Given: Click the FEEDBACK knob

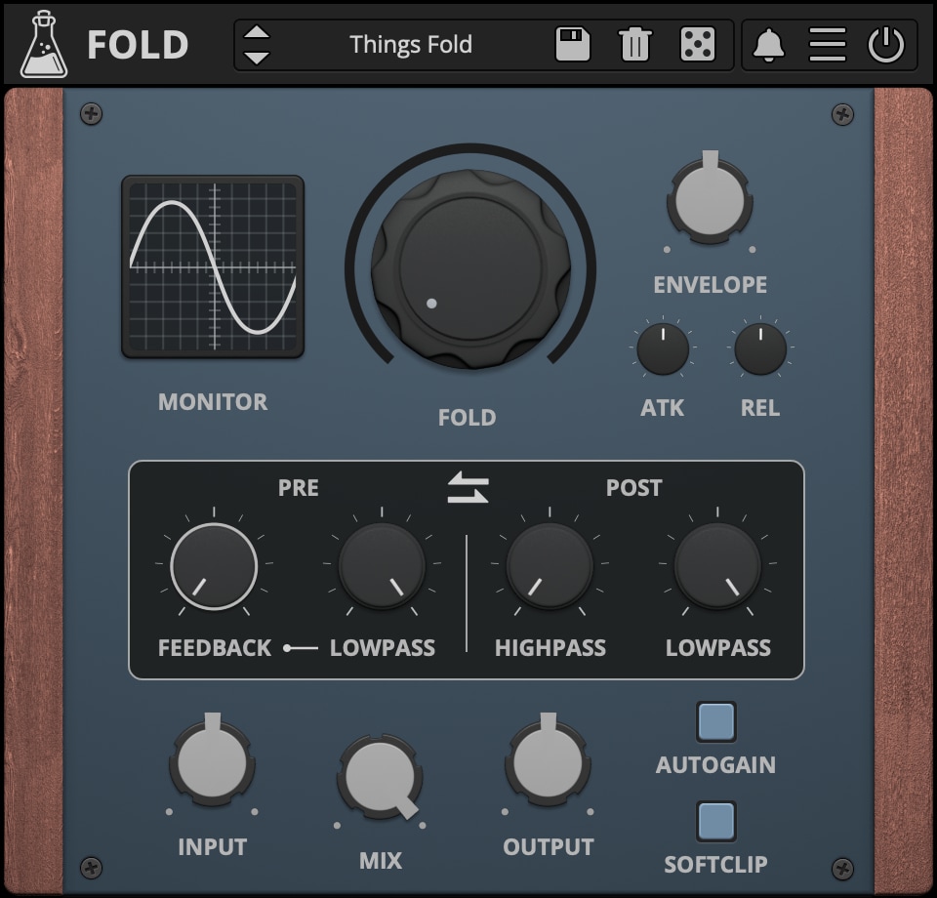Looking at the screenshot, I should (212, 566).
